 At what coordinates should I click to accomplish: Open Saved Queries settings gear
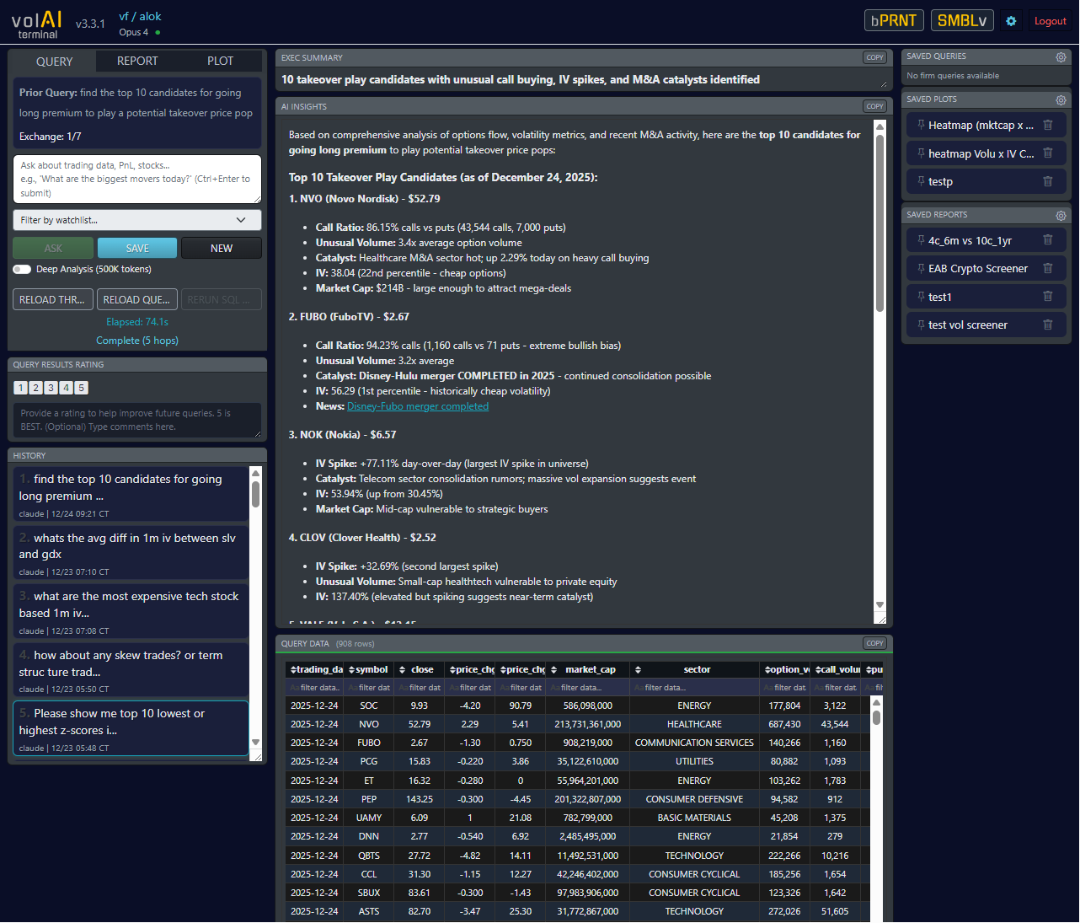tap(1061, 57)
